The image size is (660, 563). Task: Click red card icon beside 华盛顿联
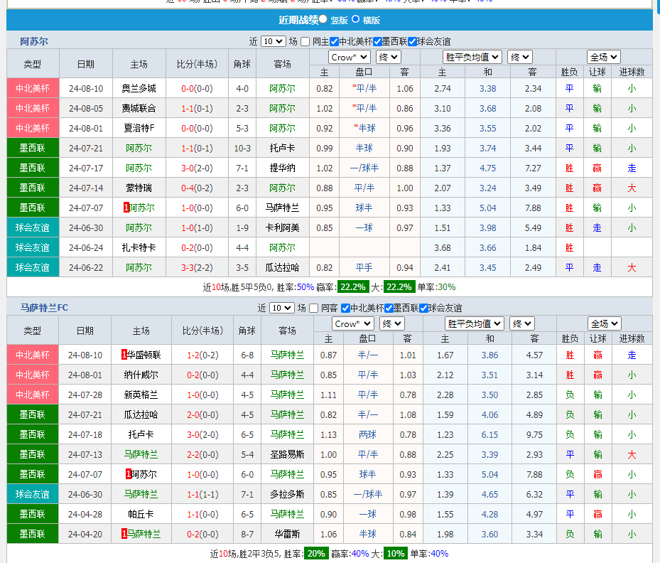124,355
